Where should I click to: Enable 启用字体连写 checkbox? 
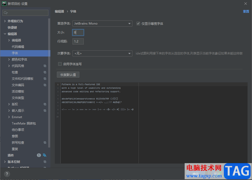(x=60, y=64)
